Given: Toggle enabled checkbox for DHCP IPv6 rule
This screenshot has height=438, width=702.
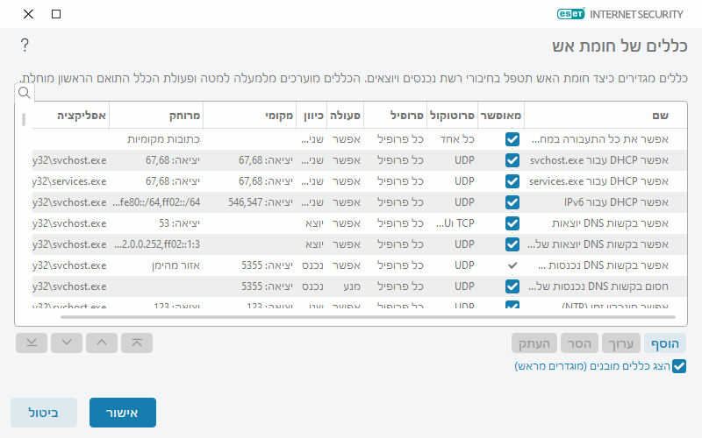Looking at the screenshot, I should (512, 202).
